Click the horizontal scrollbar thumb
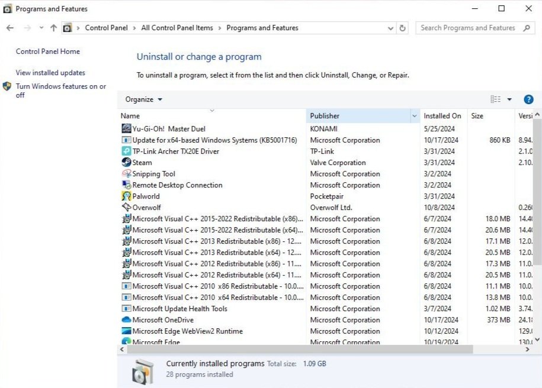 click(300, 350)
